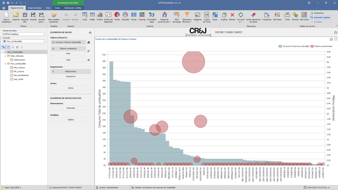Click the Calibrar measure placeholder
Image resolution: width=338 pixels, height=190 pixels.
[x=71, y=120]
